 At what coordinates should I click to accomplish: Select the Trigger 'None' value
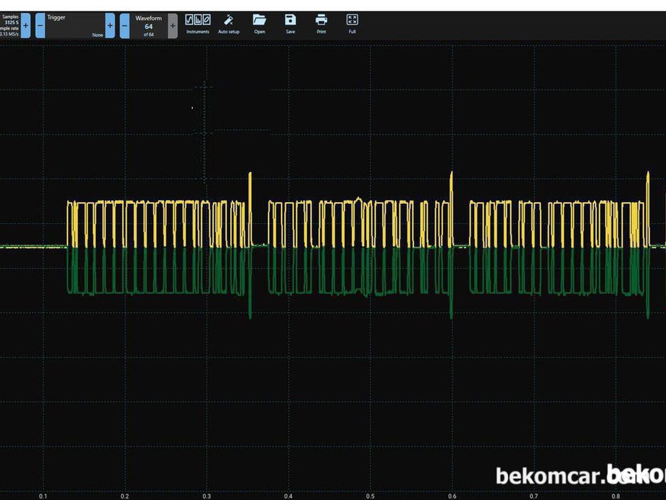(97, 35)
